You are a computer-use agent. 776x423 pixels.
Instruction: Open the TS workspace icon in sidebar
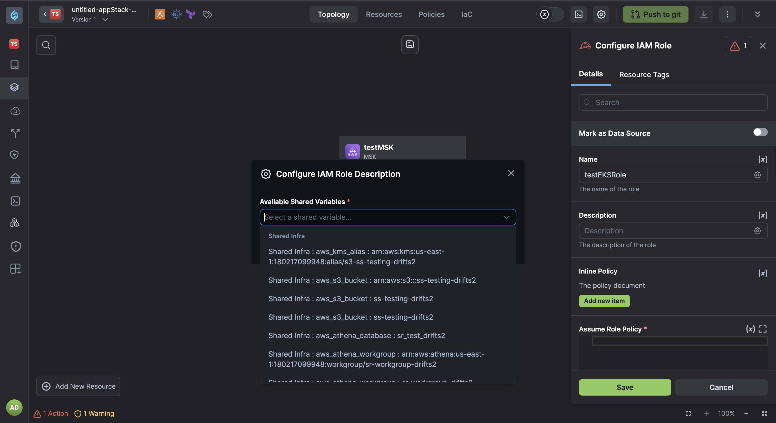[x=14, y=44]
